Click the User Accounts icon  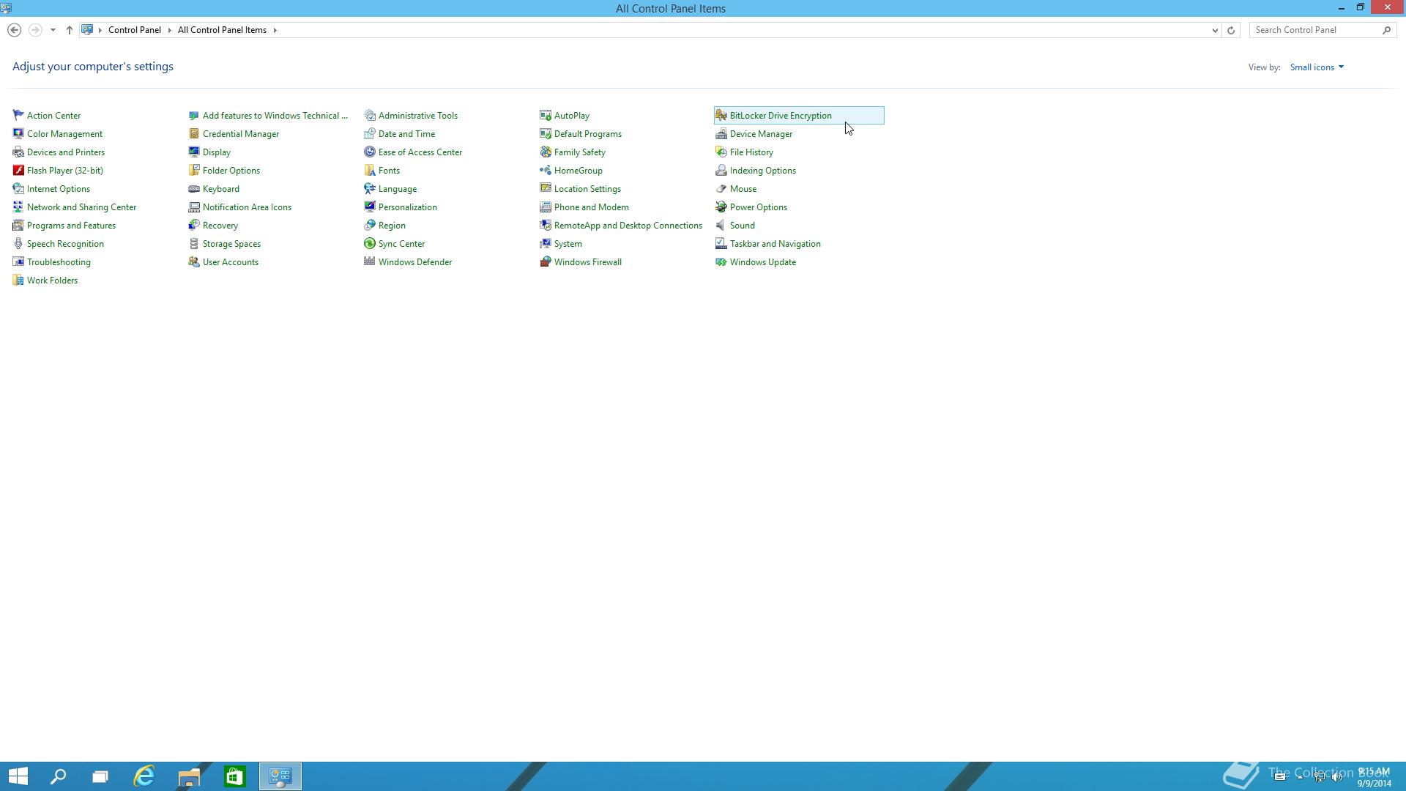coord(194,261)
